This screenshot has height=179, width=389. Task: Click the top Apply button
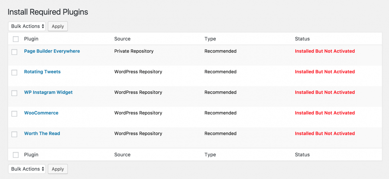[58, 26]
